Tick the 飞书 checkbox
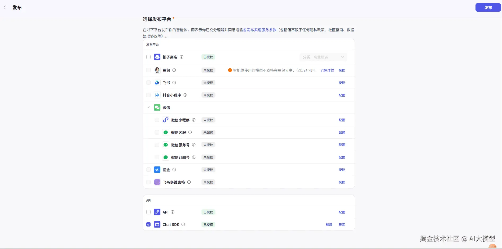The width and height of the screenshot is (502, 249). pos(148,83)
